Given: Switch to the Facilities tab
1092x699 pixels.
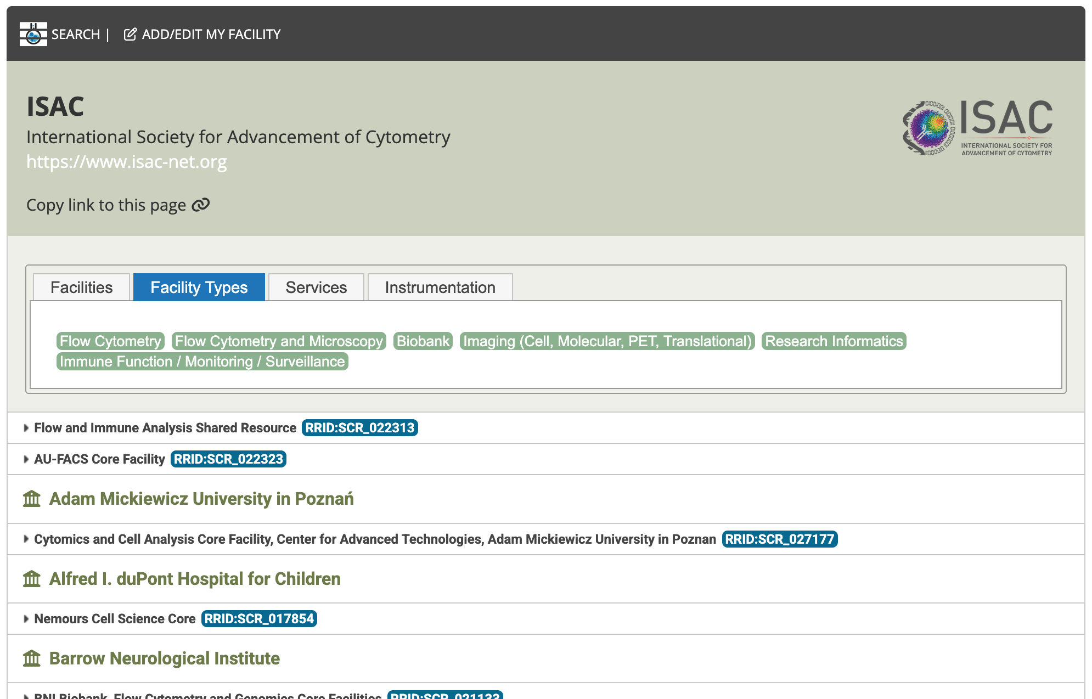Looking at the screenshot, I should coord(81,288).
